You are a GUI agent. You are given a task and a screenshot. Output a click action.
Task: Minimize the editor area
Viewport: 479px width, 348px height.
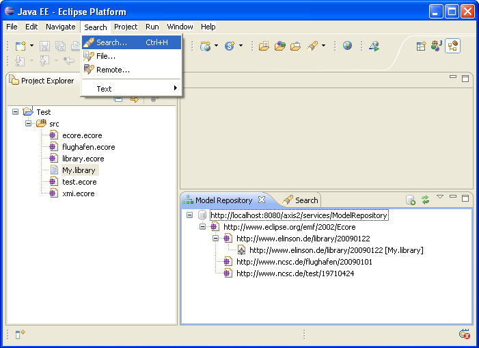[x=453, y=77]
